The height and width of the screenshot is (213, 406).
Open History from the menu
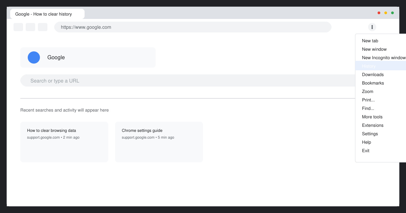tap(381, 66)
